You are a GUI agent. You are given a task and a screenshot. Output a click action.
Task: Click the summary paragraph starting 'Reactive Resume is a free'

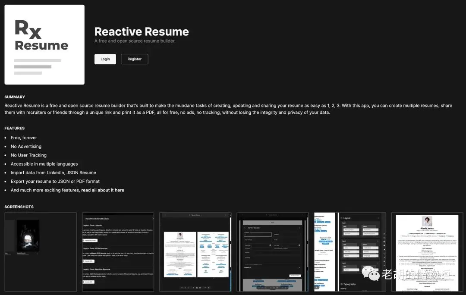(228, 109)
